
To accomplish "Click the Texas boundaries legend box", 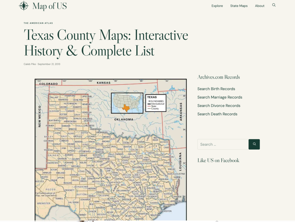I will pyautogui.click(x=156, y=103).
